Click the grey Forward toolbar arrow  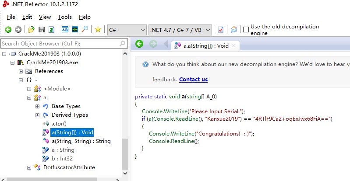pyautogui.click(x=18, y=29)
